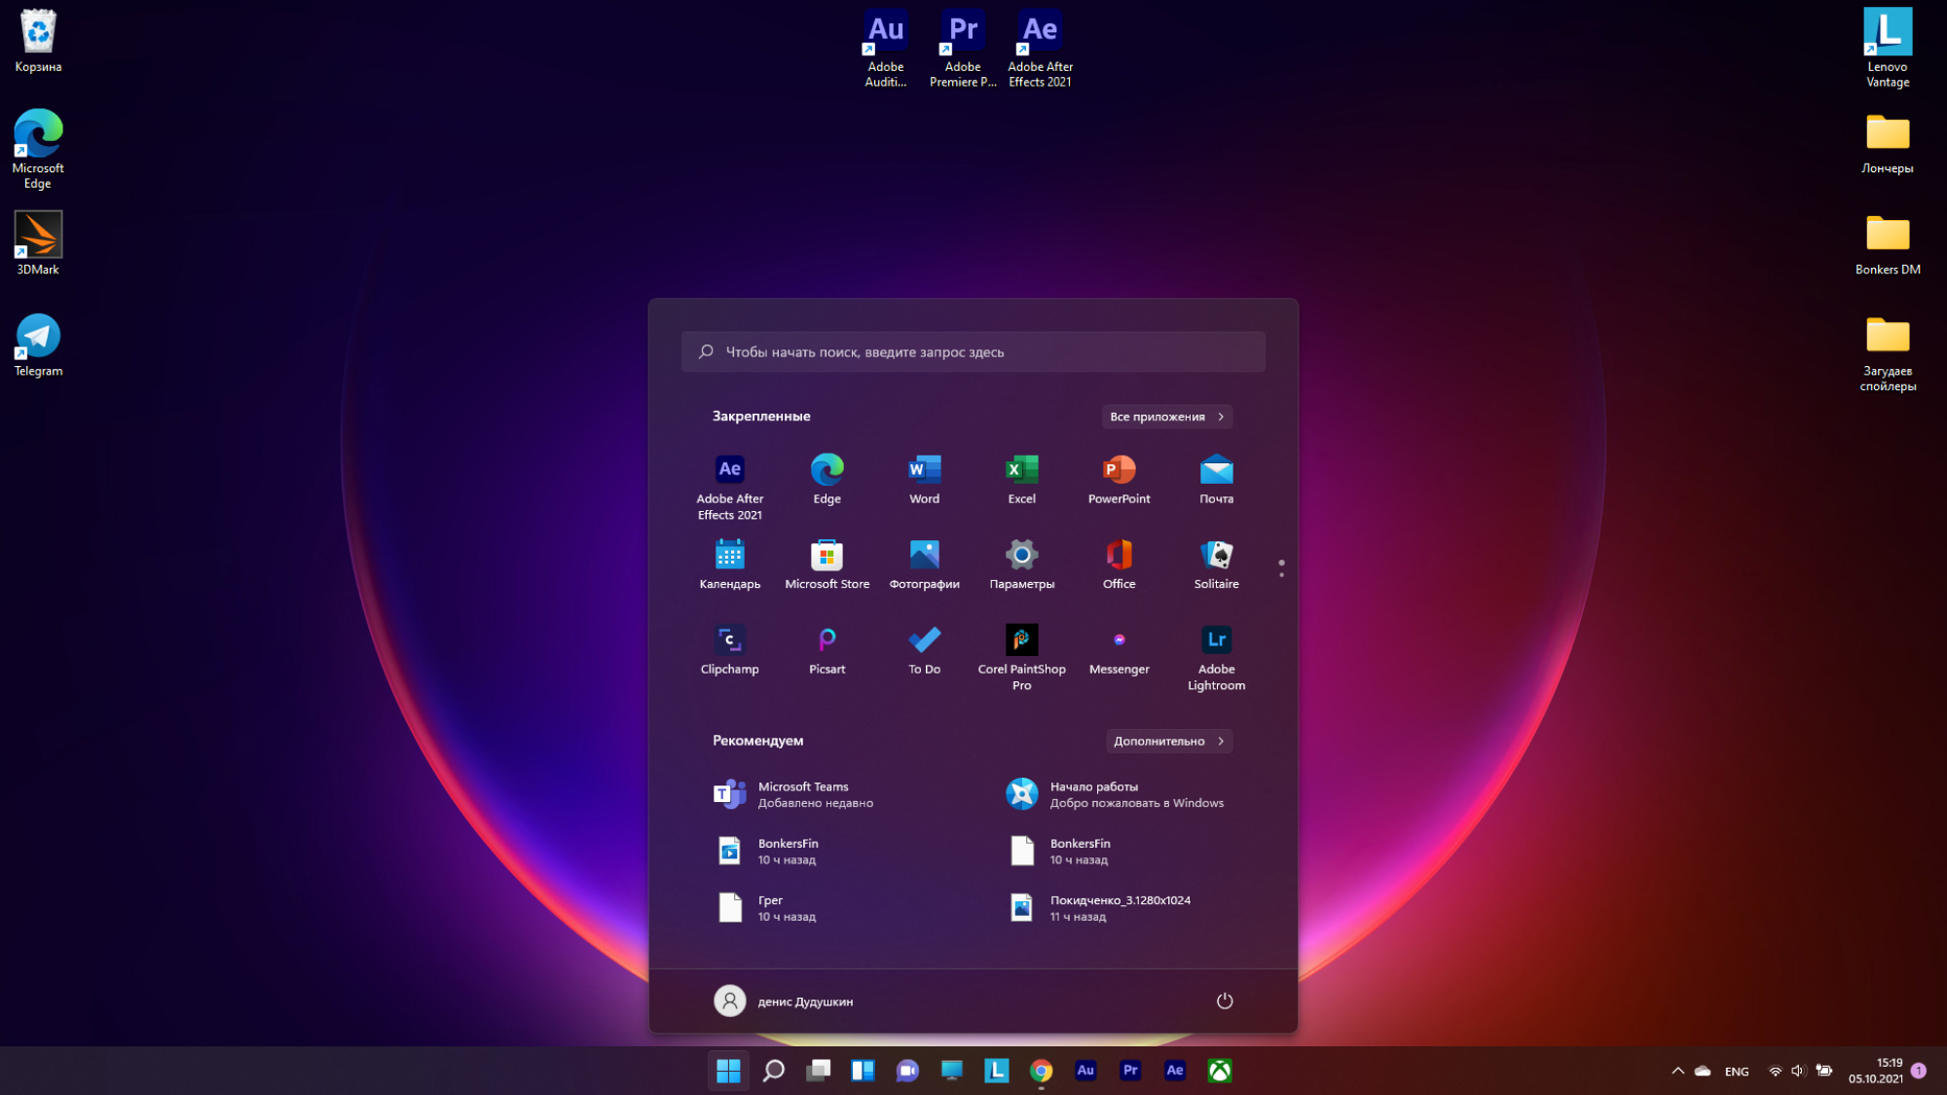Image resolution: width=1947 pixels, height=1095 pixels.
Task: Open денис Дудушкин user account menu
Action: [784, 1001]
